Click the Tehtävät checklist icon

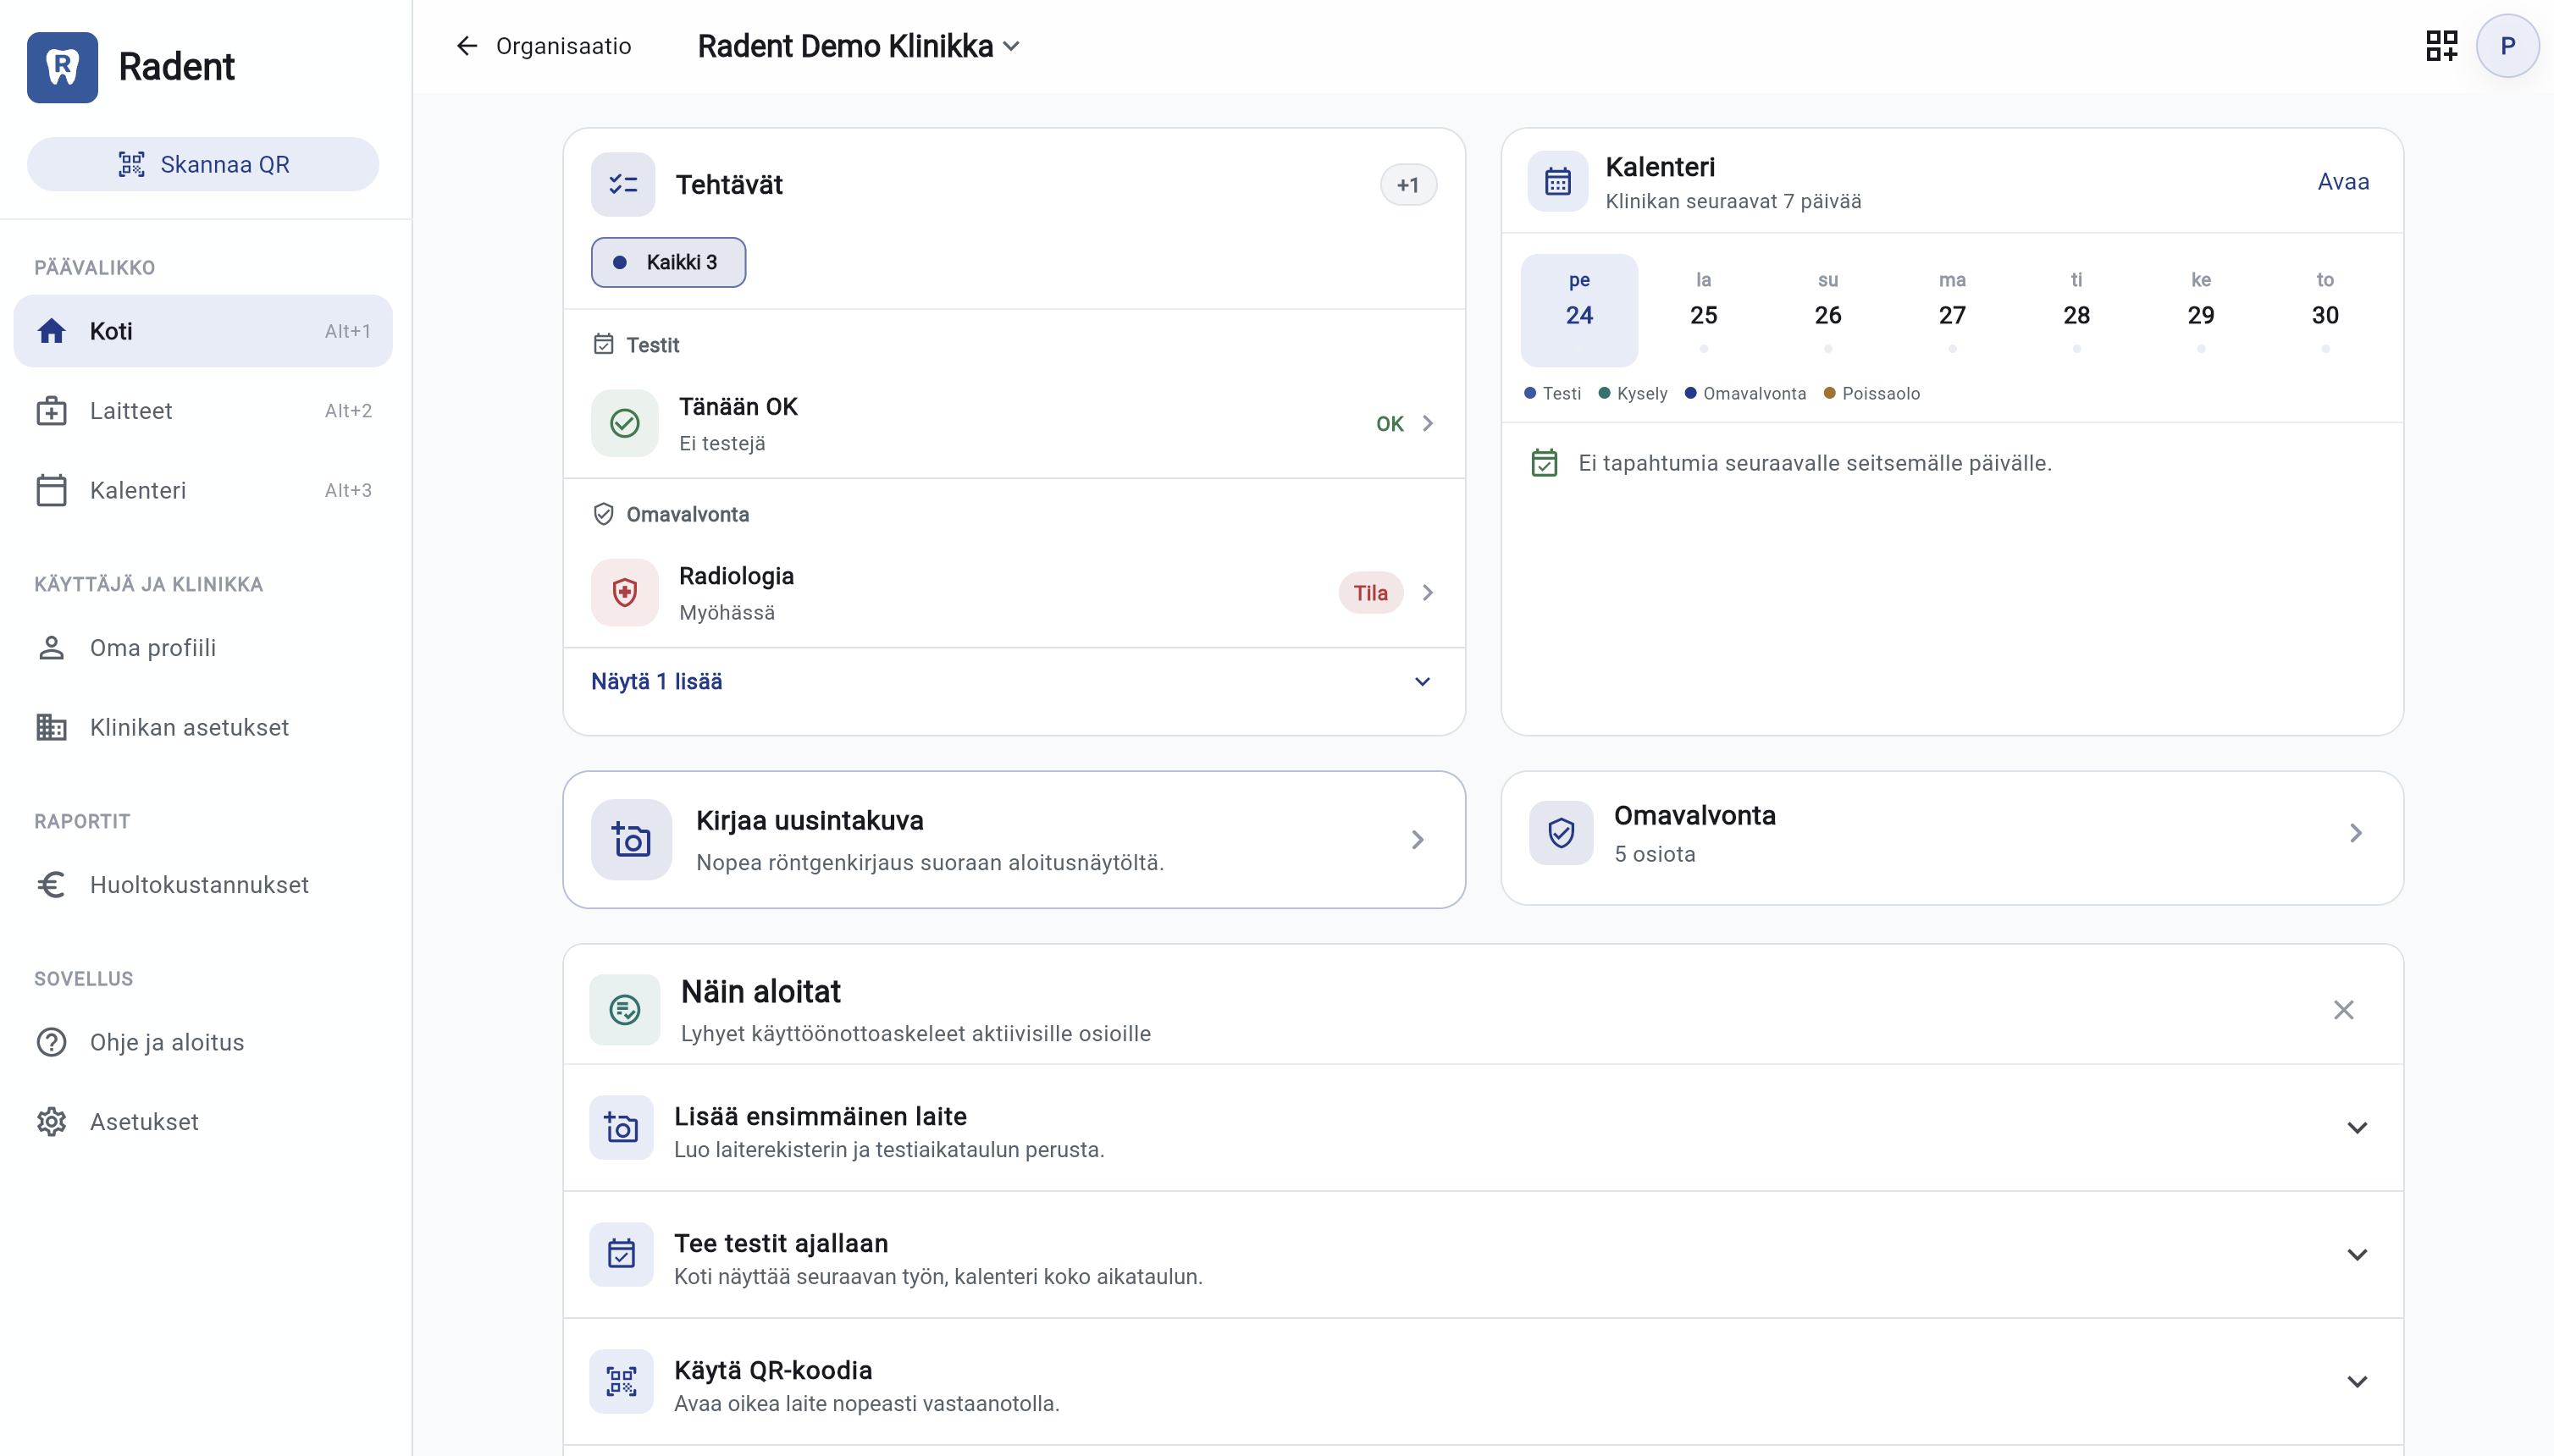622,184
